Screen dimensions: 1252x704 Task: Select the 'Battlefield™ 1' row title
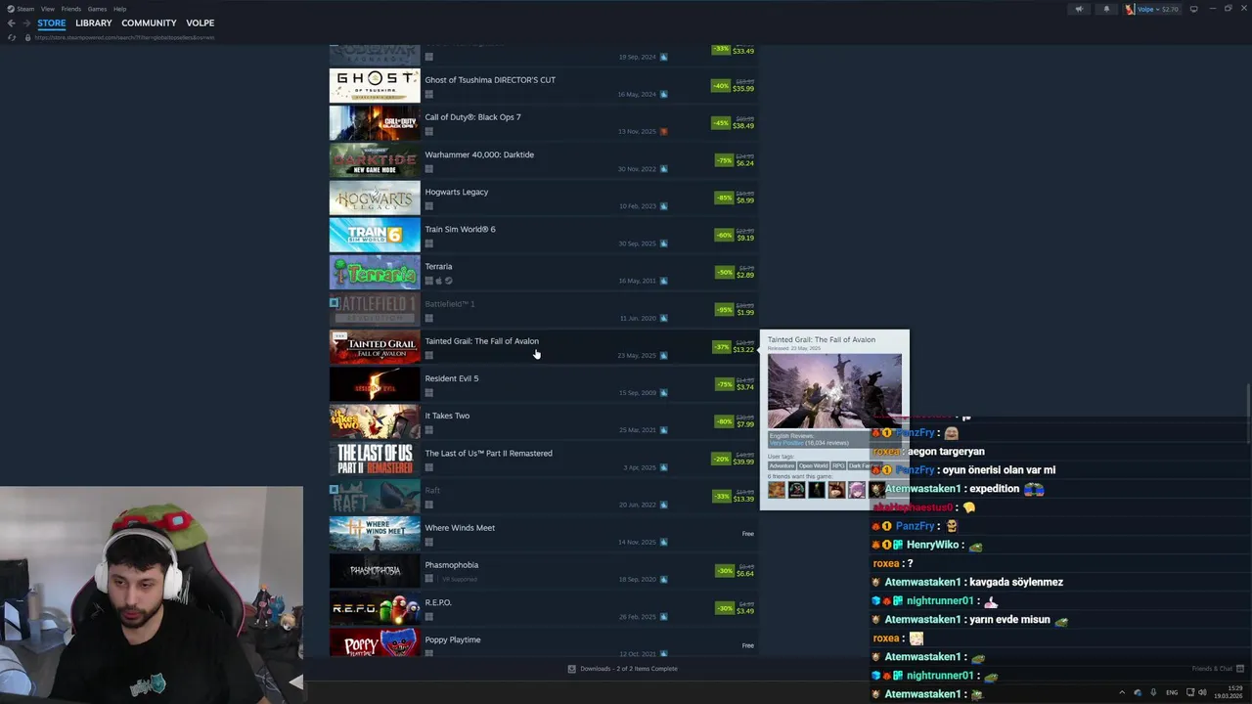click(449, 304)
